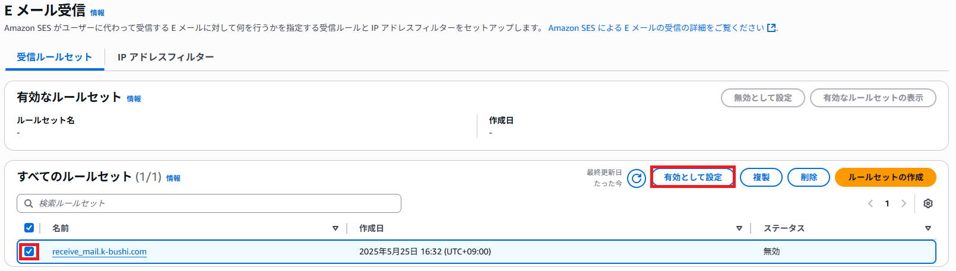Open table preferences gear icon
Screen dimensions: 956x271
(928, 203)
